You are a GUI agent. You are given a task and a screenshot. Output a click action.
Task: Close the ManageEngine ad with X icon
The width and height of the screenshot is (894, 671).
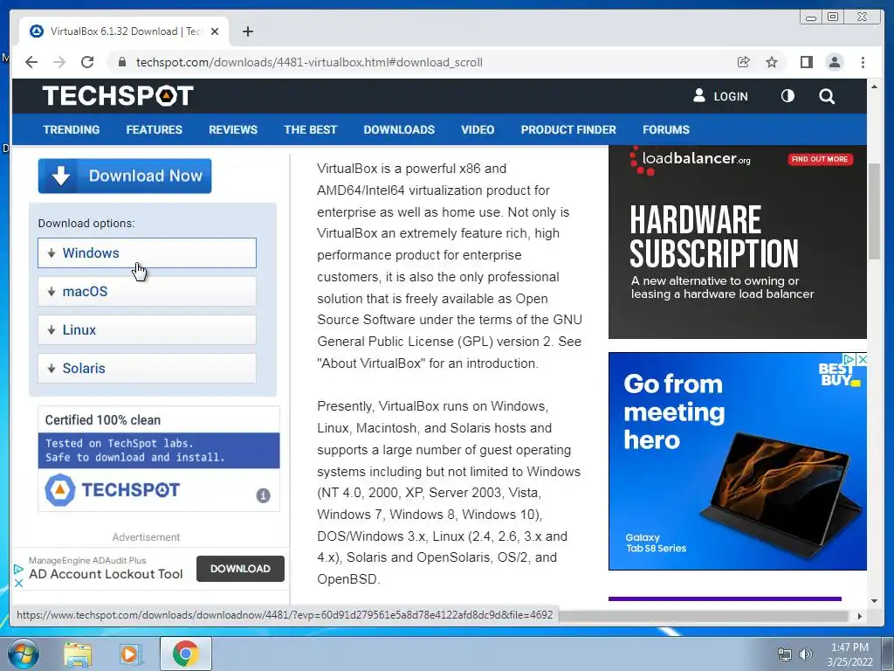(x=18, y=583)
